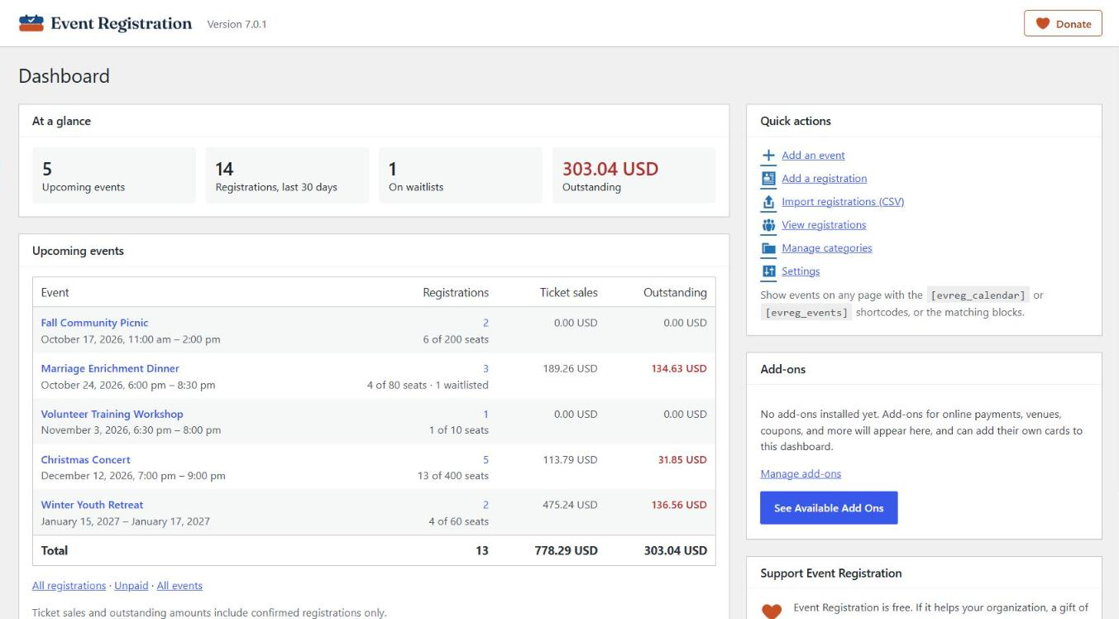Viewport: 1119px width, 619px height.
Task: Click the Event Registration logo icon
Action: coord(31,23)
